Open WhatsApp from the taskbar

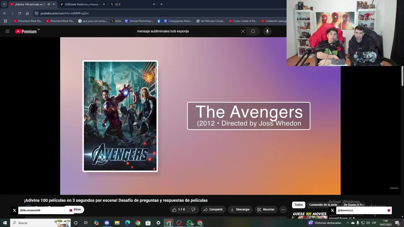tap(190, 223)
